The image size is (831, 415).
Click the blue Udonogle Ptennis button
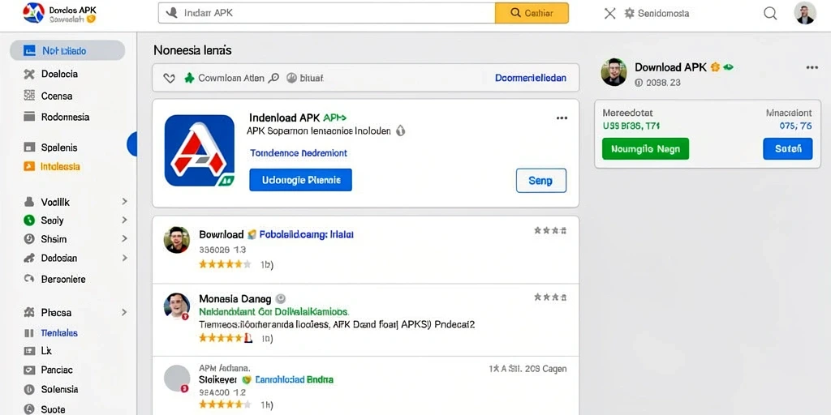(300, 180)
